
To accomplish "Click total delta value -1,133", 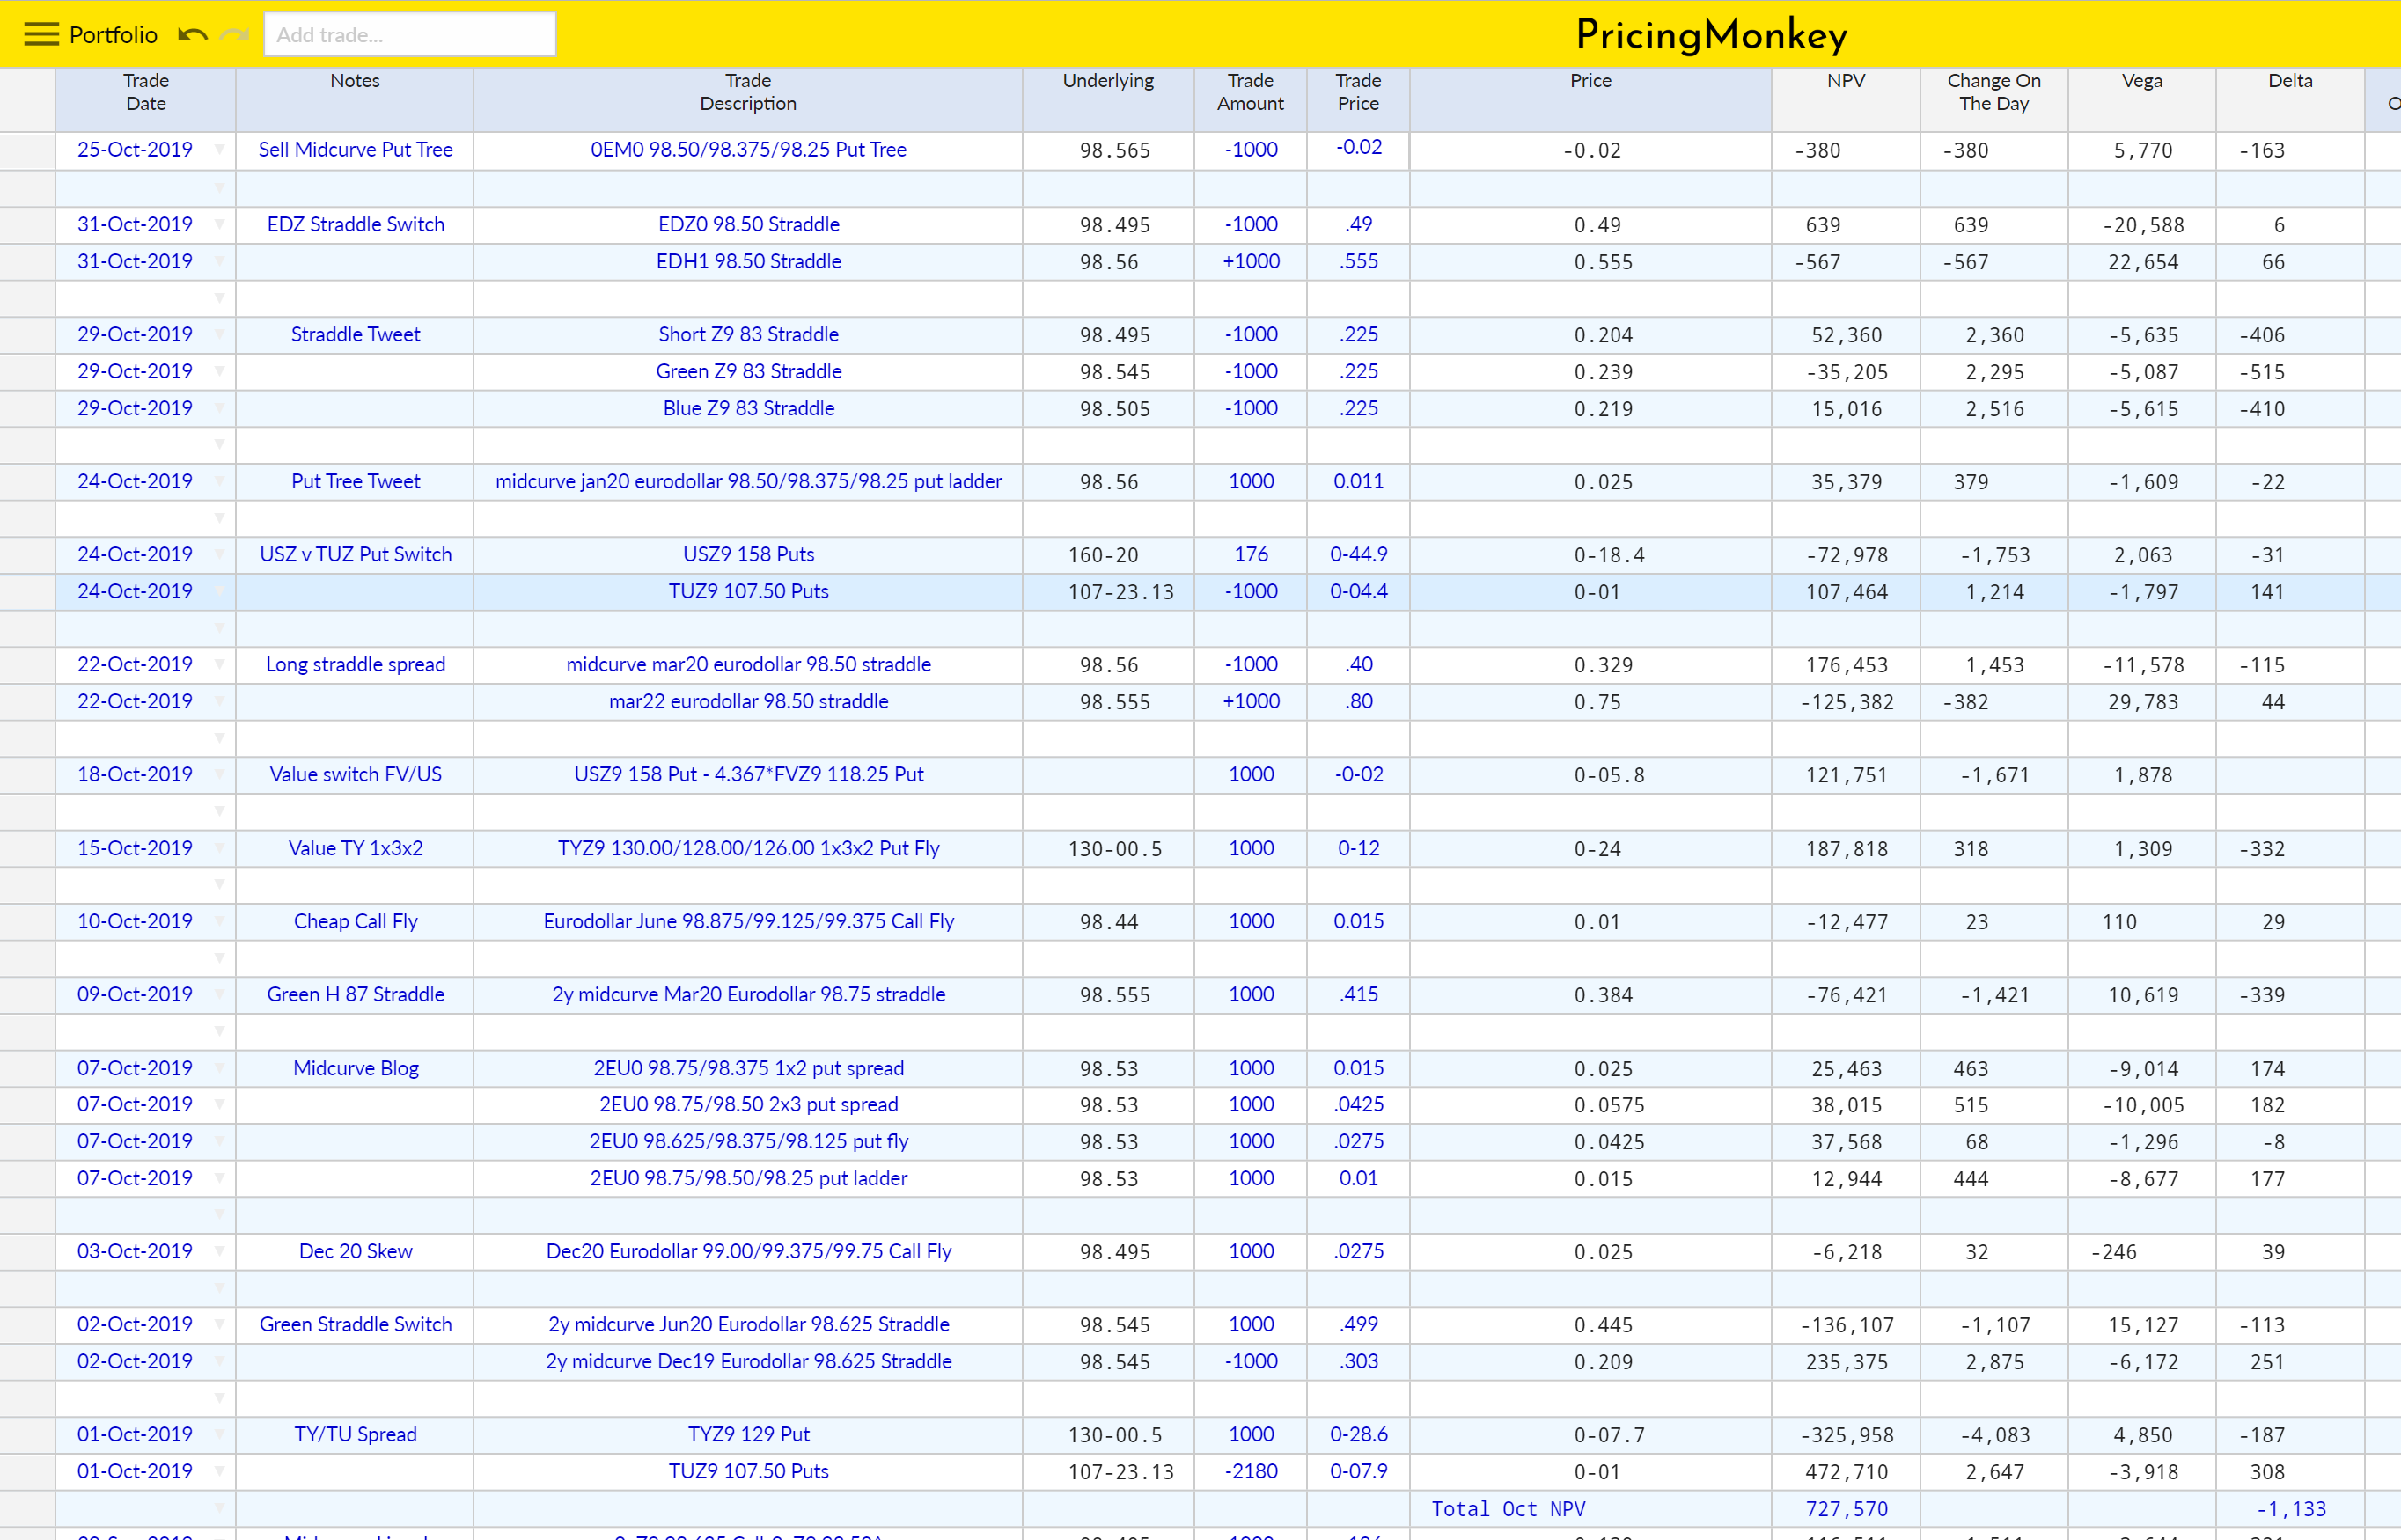I will pos(2290,1509).
